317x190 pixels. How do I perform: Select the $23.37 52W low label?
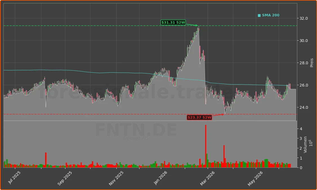pyautogui.click(x=199, y=117)
